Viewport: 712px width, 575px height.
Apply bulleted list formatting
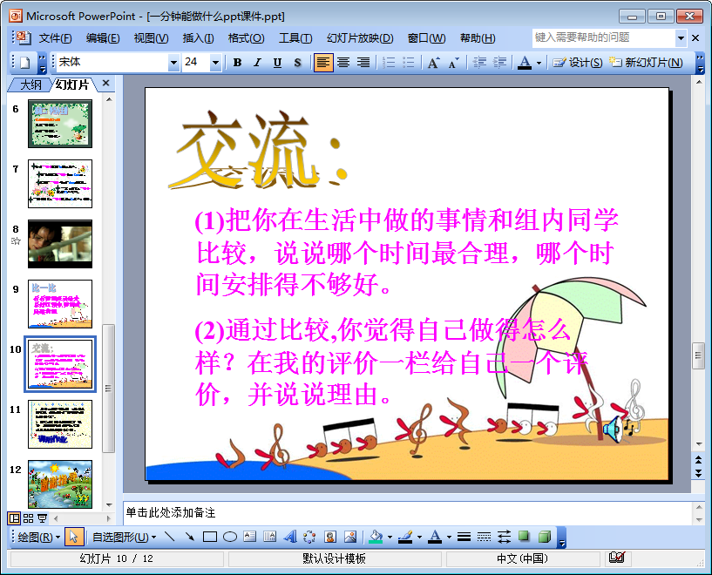(409, 63)
